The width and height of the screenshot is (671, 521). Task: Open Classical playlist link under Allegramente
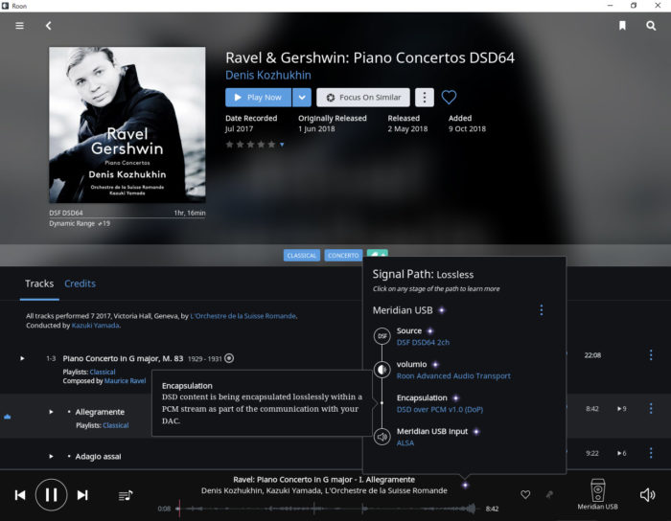[x=116, y=425]
